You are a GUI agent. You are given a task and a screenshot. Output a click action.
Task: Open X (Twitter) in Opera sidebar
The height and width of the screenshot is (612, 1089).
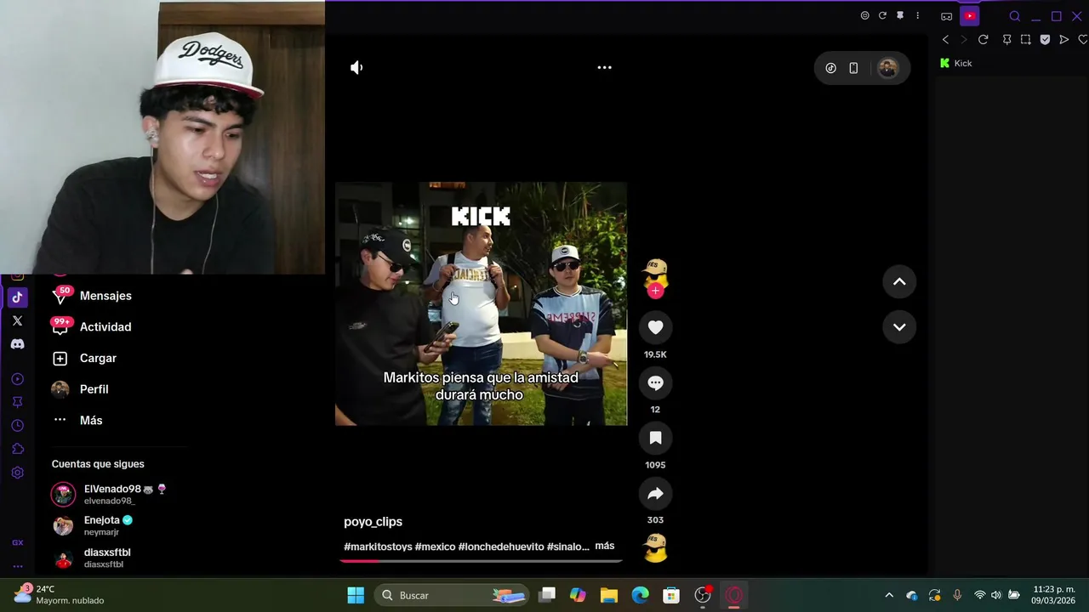(x=17, y=320)
